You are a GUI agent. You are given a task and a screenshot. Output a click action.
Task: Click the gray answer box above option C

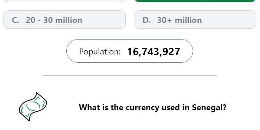click(64, 1)
